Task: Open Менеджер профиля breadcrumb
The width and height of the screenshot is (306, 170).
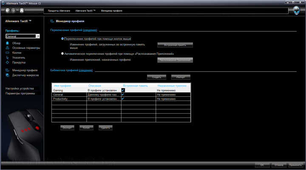Action: point(111,11)
